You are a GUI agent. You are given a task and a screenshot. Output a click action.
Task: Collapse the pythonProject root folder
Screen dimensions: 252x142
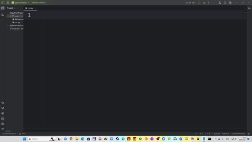(8, 13)
